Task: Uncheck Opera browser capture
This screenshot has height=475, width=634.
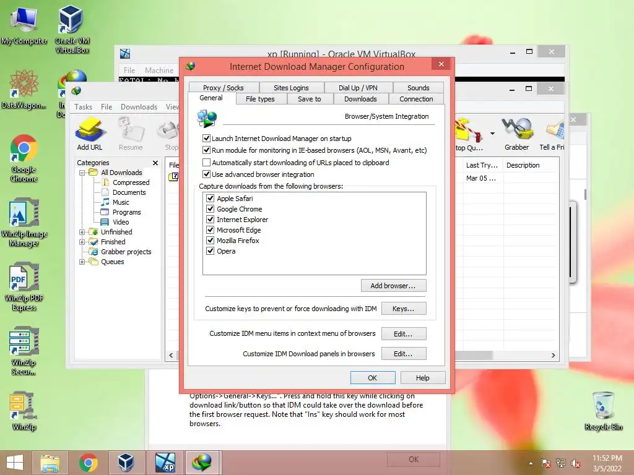Action: click(x=211, y=251)
